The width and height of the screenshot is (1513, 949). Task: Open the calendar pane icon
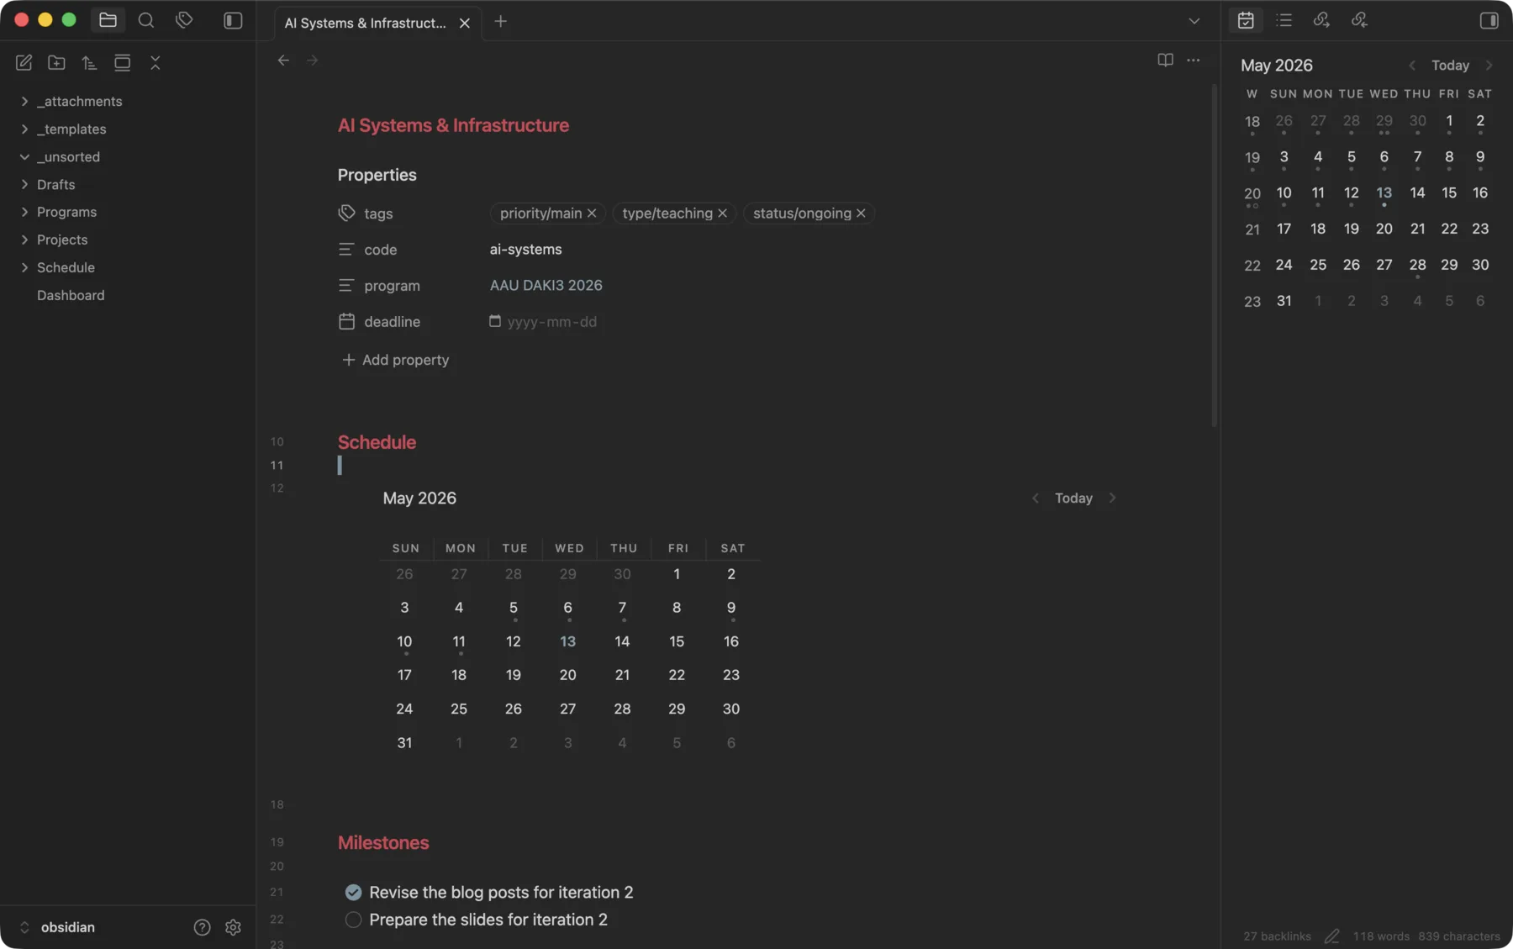[x=1246, y=20]
